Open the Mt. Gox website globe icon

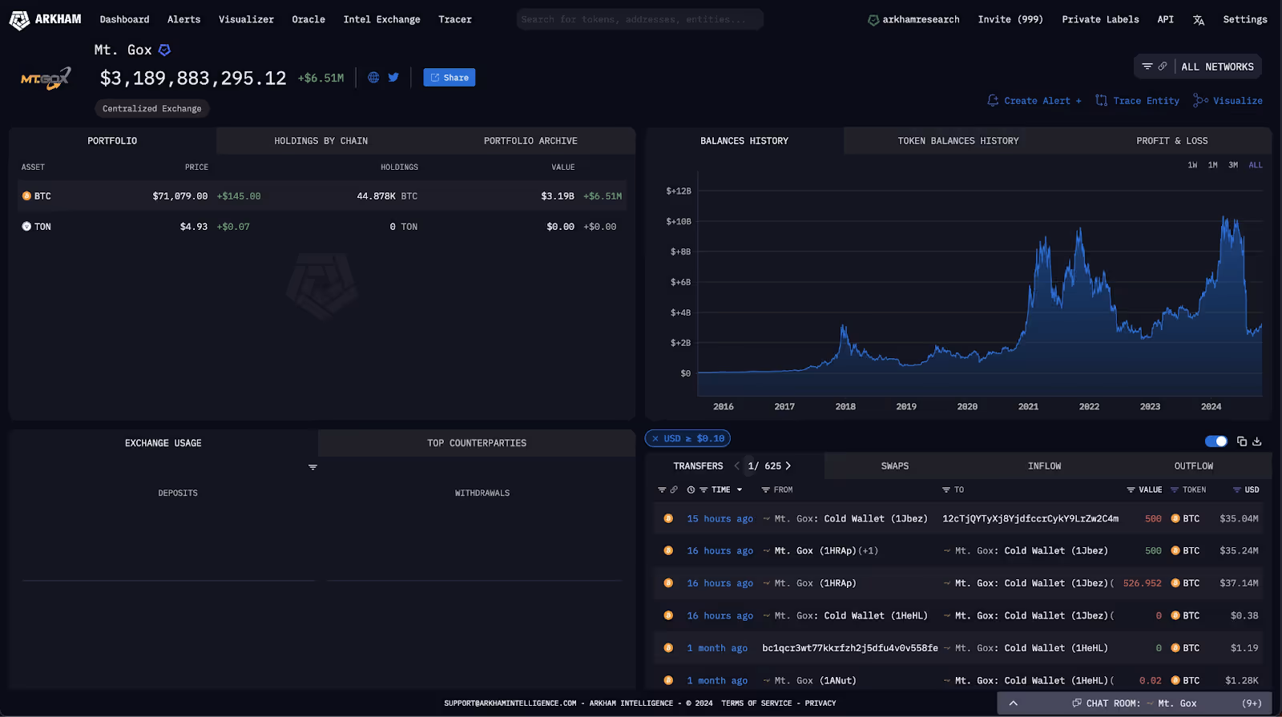[373, 78]
